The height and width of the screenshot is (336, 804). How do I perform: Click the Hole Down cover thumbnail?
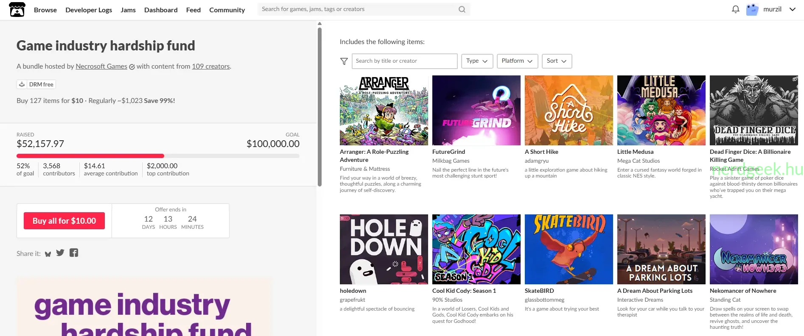(384, 249)
